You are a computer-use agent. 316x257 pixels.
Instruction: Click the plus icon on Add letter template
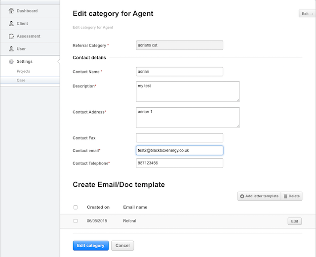click(x=242, y=196)
